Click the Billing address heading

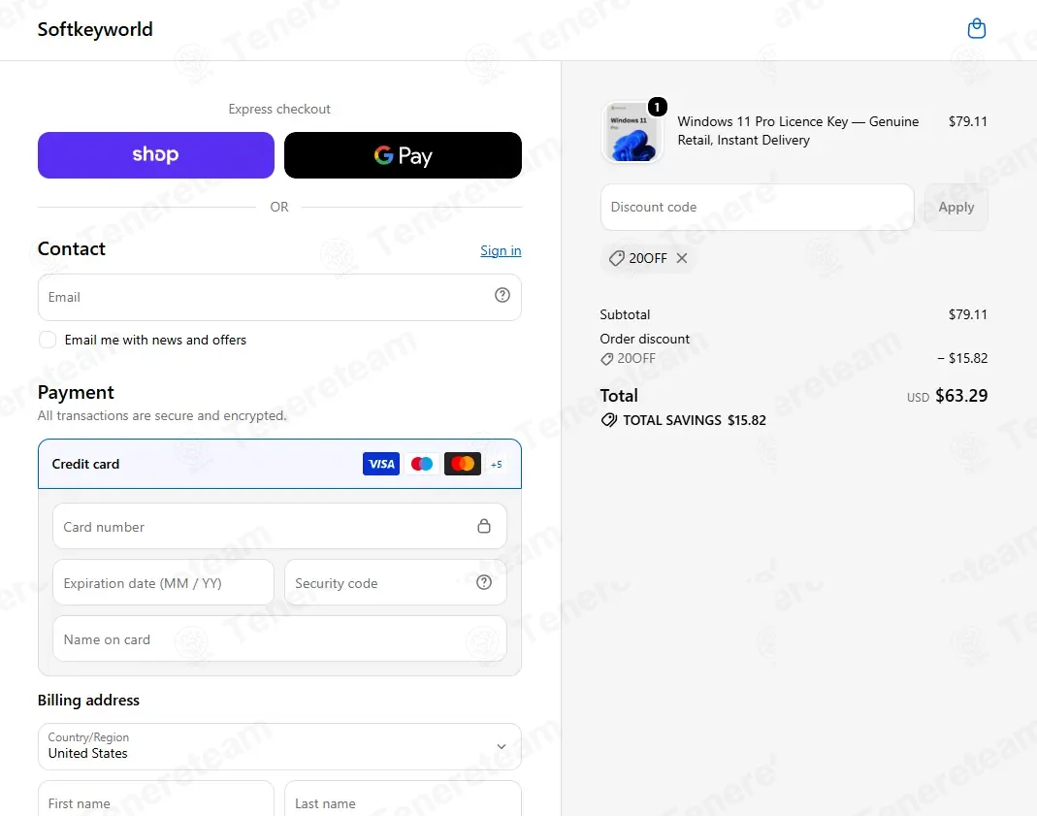(88, 701)
